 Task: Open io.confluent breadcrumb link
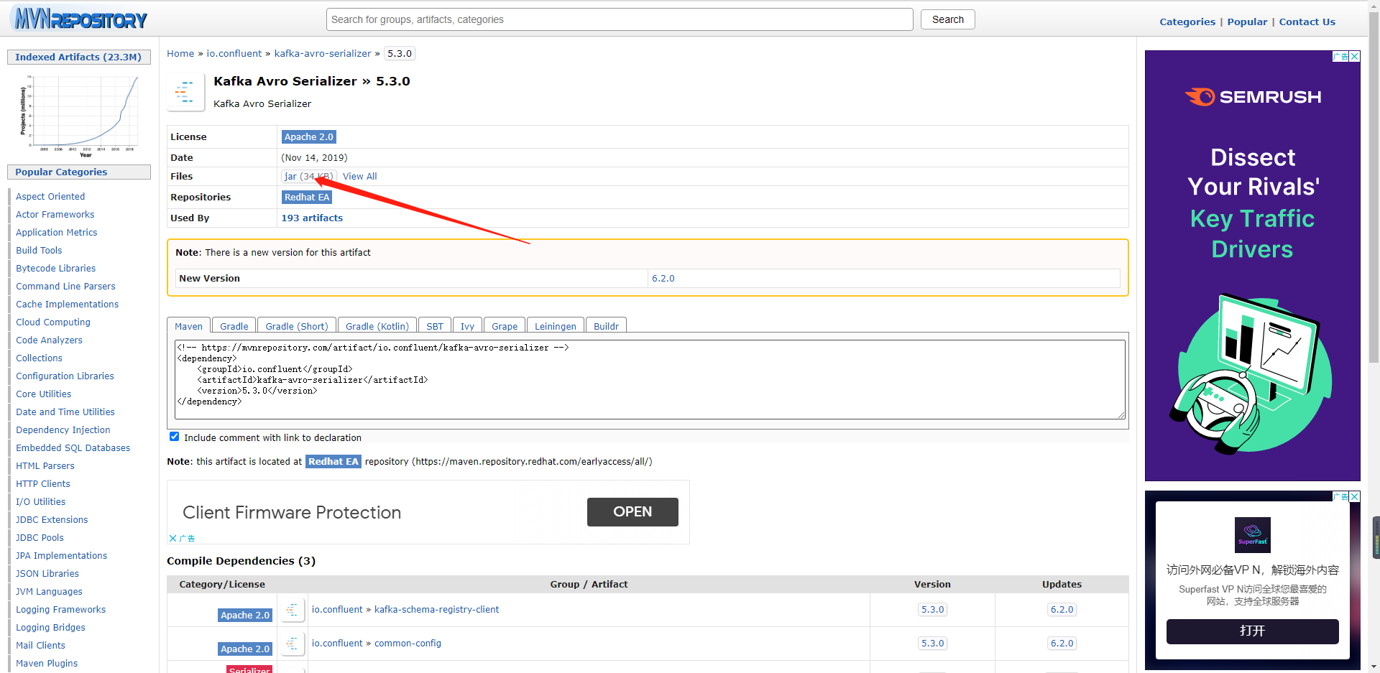pos(234,53)
